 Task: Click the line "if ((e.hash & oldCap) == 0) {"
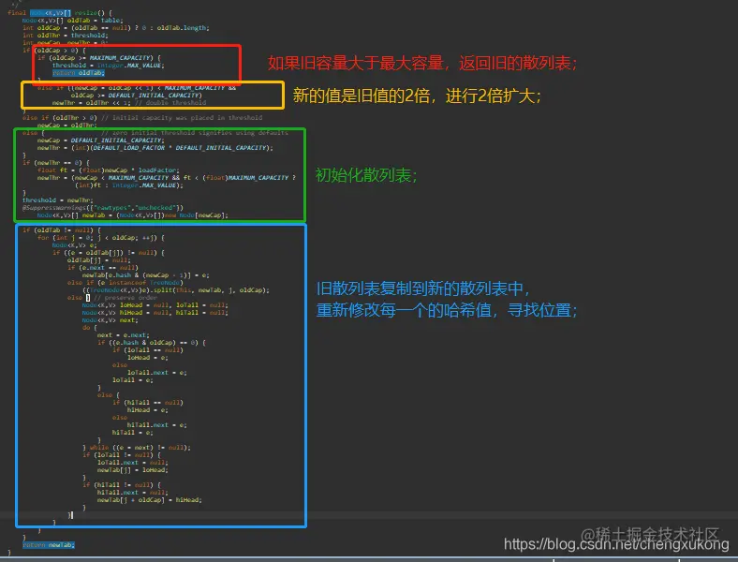(152, 343)
